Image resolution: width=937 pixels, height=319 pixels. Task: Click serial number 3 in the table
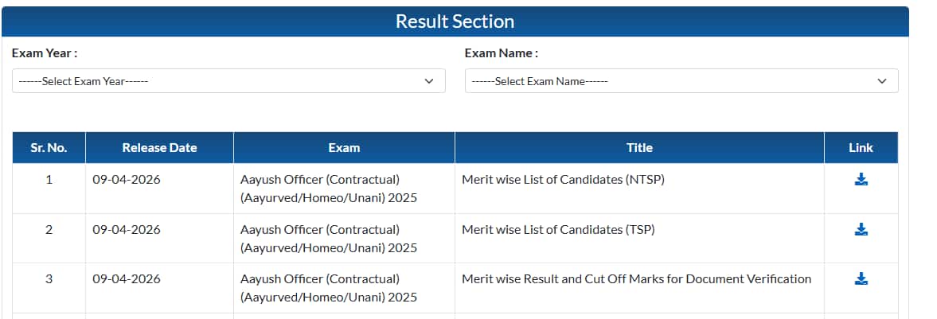pyautogui.click(x=49, y=279)
